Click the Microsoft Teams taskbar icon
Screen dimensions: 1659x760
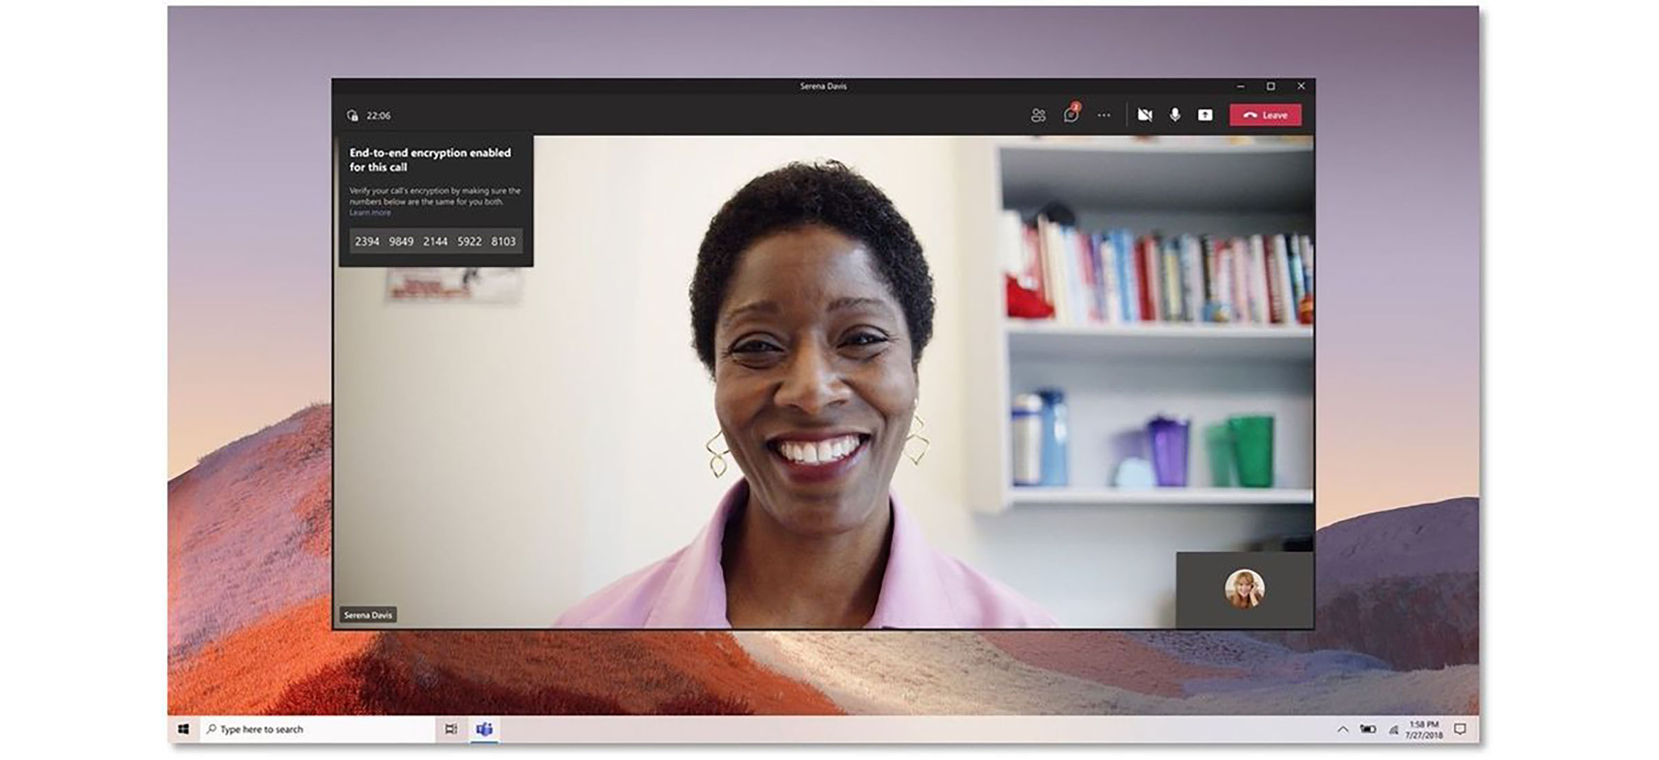click(485, 729)
